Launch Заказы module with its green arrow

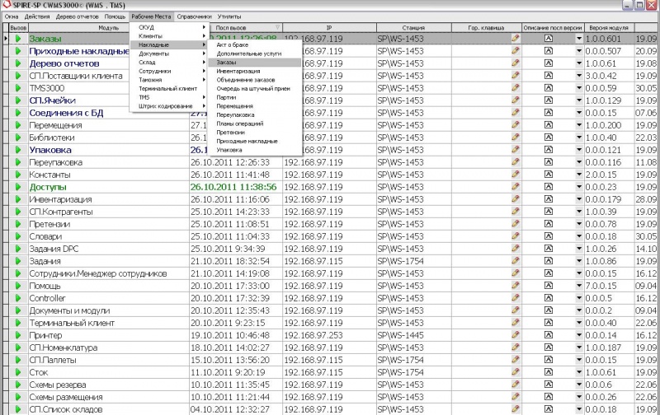17,39
